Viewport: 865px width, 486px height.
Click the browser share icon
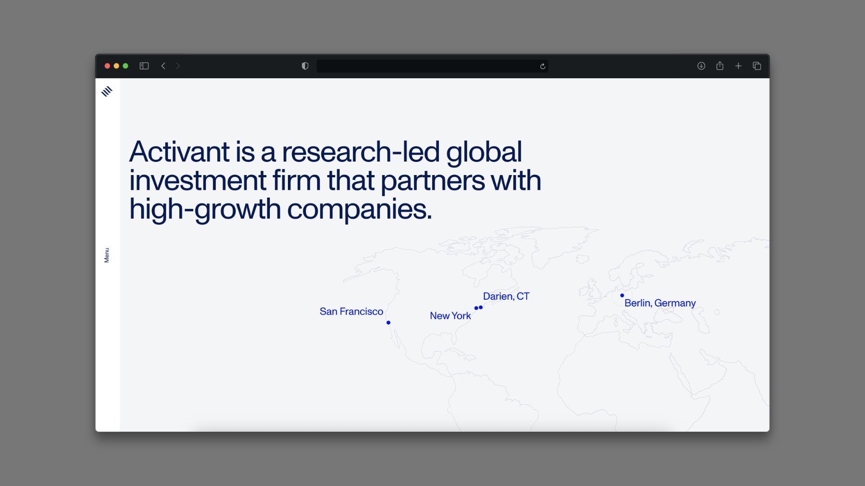(x=720, y=66)
